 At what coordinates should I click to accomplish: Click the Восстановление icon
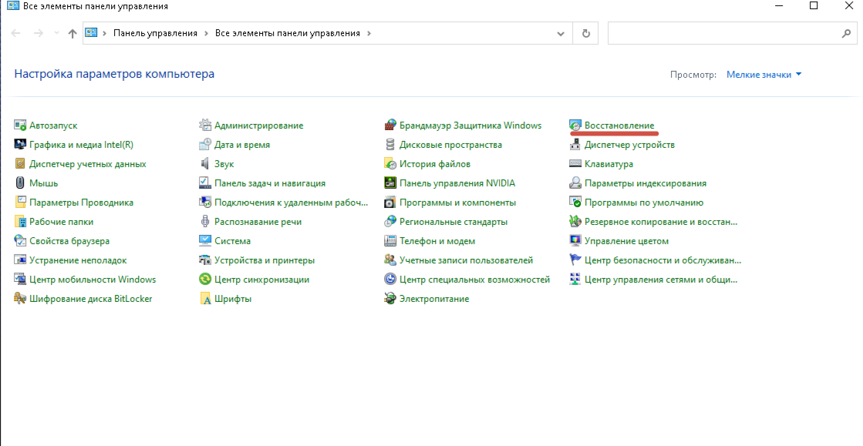[575, 126]
